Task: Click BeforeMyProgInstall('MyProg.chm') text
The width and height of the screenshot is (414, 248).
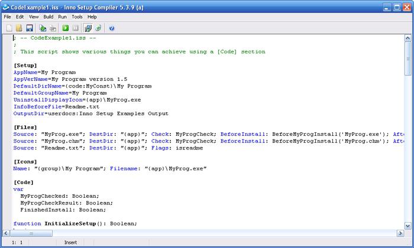Action: point(330,141)
